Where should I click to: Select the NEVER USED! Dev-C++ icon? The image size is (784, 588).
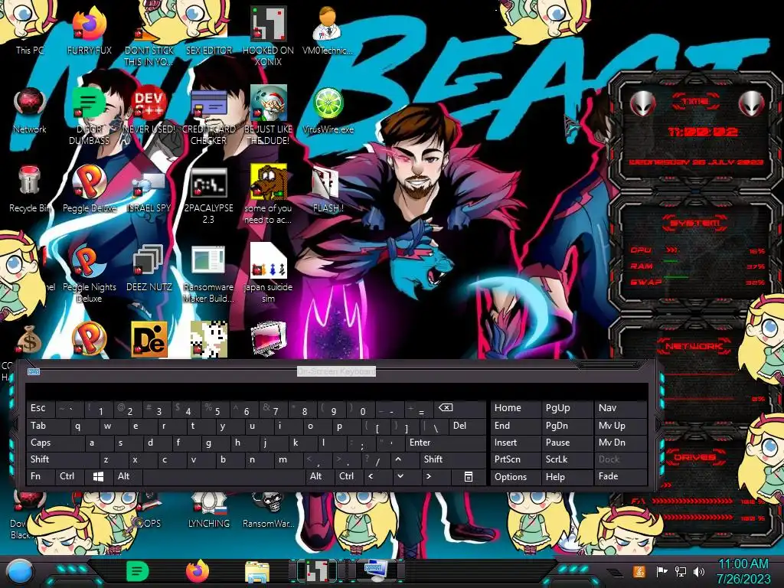(x=149, y=110)
